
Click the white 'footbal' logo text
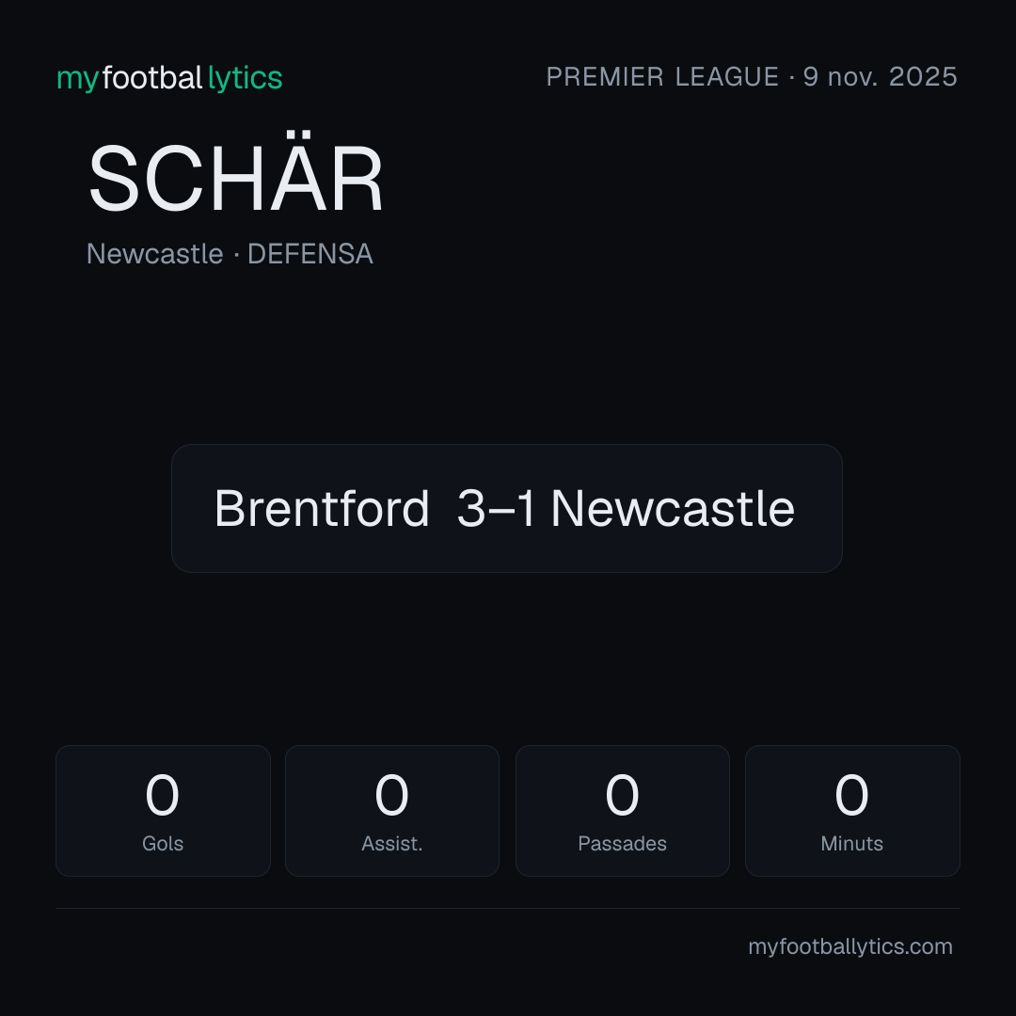(x=153, y=78)
